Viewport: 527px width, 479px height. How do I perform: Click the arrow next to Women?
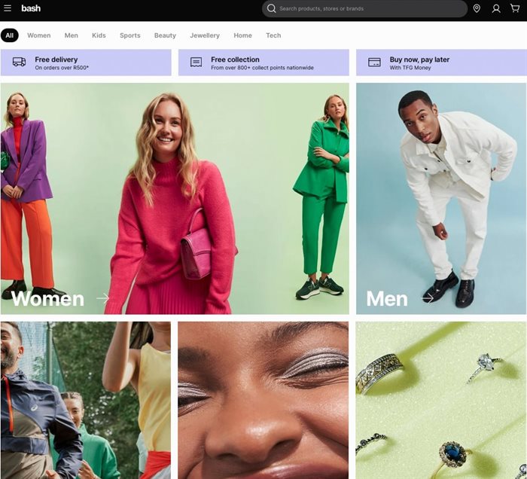(x=103, y=299)
